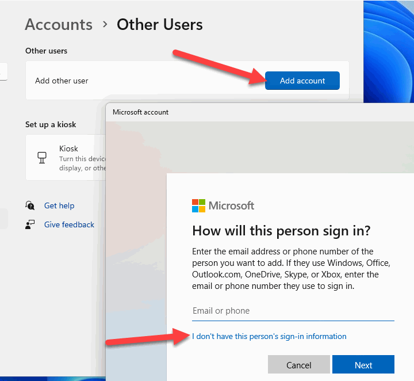Click the Add account button
The height and width of the screenshot is (381, 414).
(302, 81)
